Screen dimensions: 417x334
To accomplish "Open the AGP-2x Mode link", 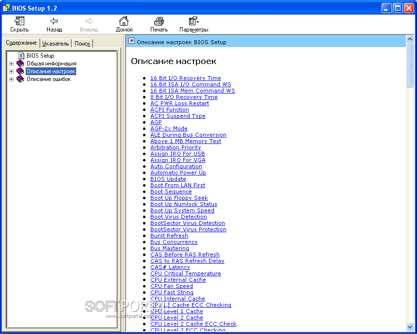I will (x=169, y=129).
